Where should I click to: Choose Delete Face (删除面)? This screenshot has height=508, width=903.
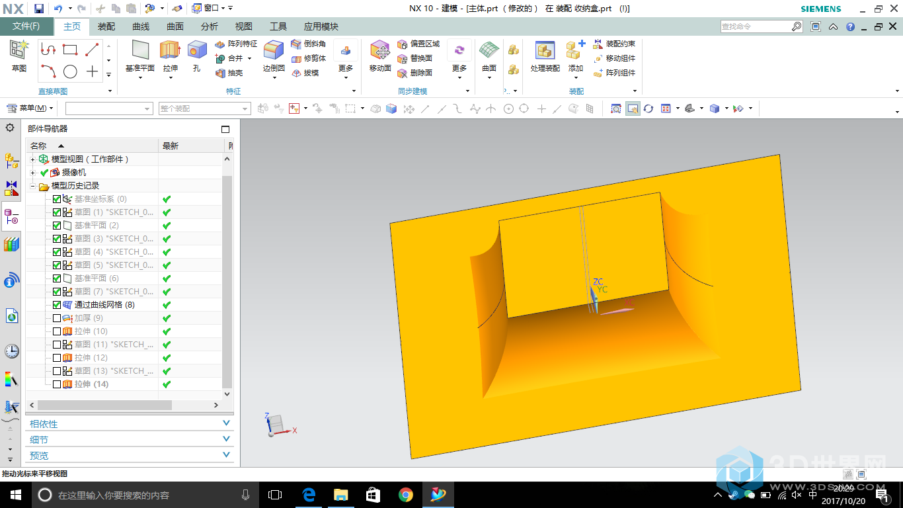pos(415,73)
